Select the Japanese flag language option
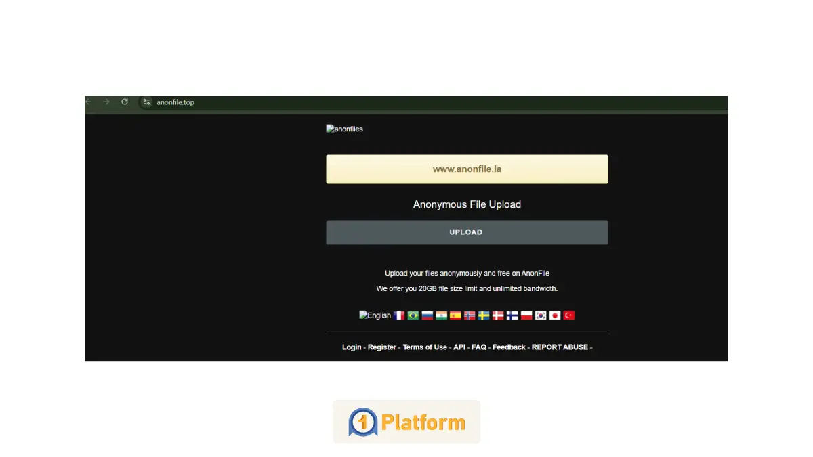The image size is (813, 457). [554, 315]
